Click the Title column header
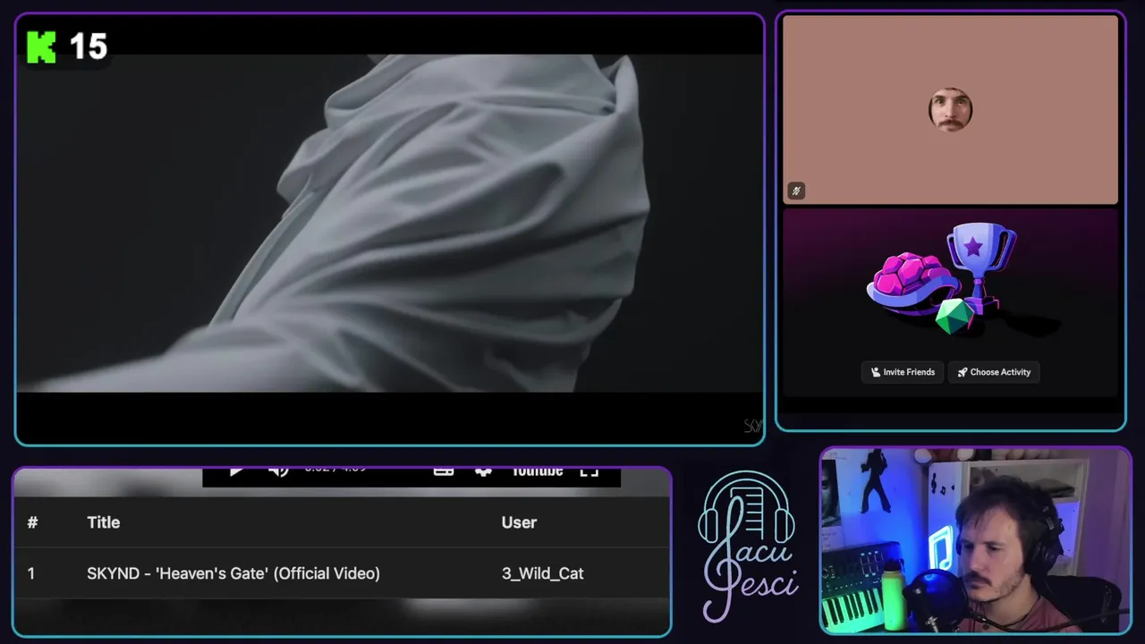This screenshot has height=644, width=1145. (103, 522)
